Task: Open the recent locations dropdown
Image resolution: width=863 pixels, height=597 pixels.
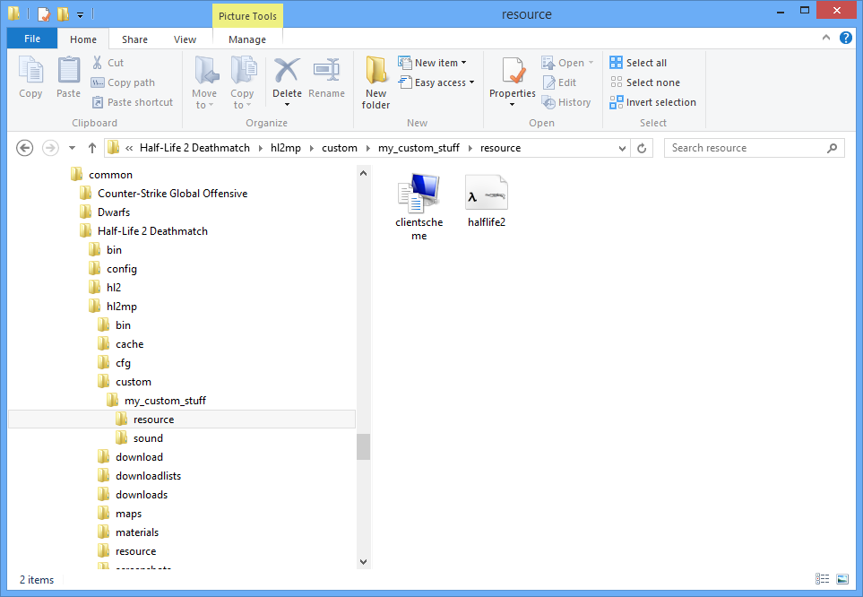Action: [x=72, y=148]
